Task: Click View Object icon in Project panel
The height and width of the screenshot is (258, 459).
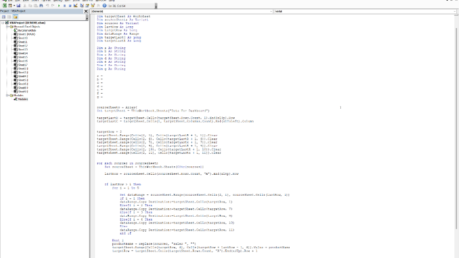Action: coord(9,17)
